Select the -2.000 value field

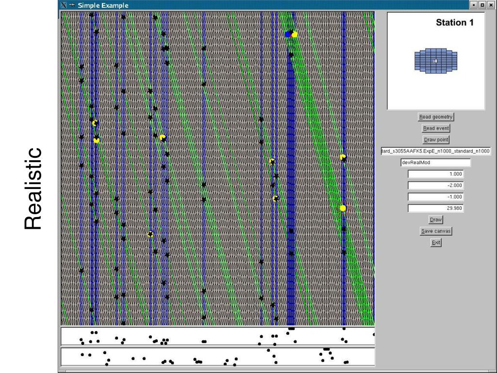point(436,185)
